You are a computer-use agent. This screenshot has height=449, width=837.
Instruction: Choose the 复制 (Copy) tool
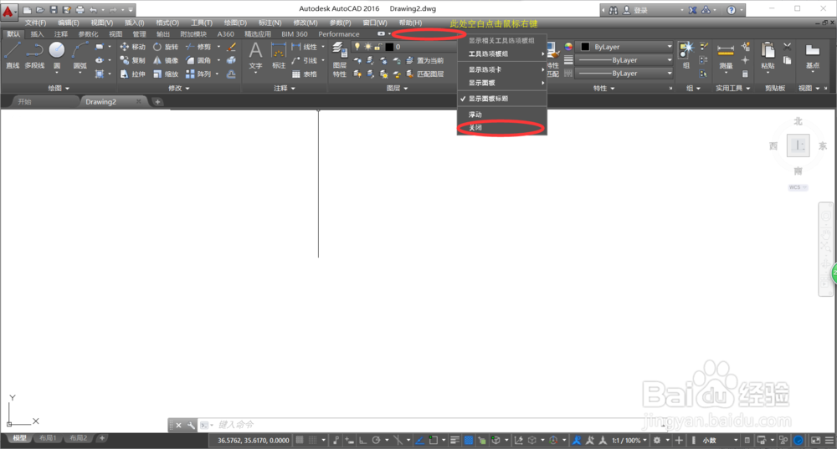[132, 60]
